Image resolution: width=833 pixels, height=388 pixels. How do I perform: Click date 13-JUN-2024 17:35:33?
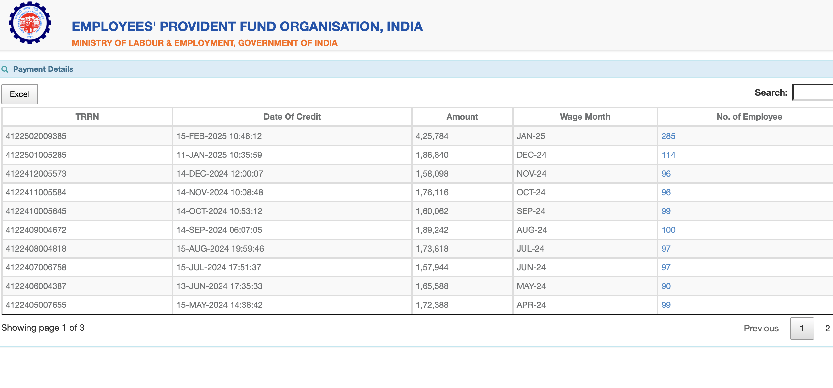click(219, 286)
